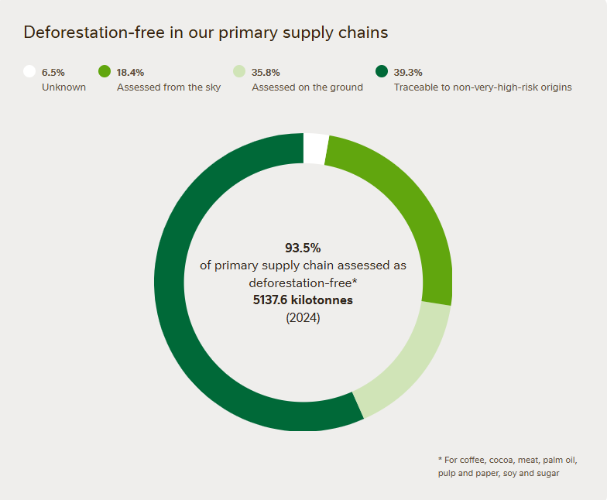Click the small white donut segment
This screenshot has width=607, height=500.
click(315, 149)
